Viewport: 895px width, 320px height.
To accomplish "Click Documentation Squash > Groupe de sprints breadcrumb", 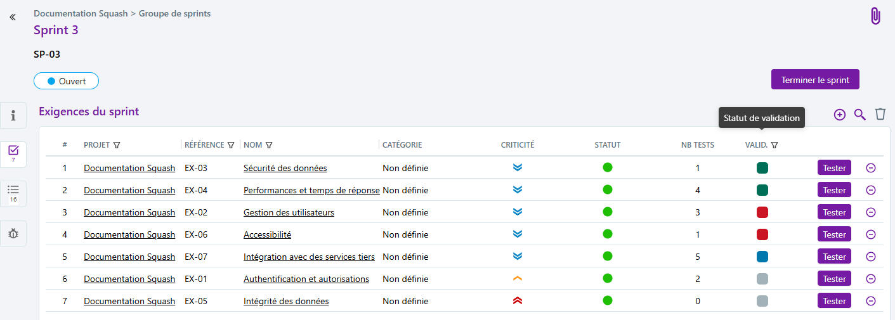I will pos(122,13).
